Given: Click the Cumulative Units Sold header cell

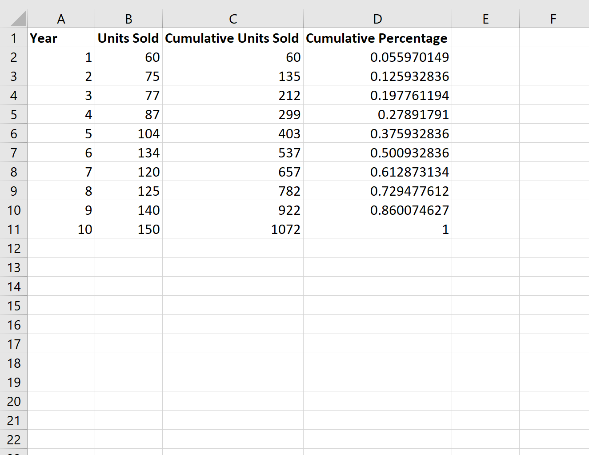Looking at the screenshot, I should (x=233, y=38).
